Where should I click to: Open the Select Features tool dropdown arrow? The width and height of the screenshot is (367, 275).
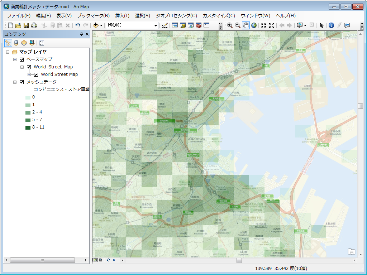305,25
